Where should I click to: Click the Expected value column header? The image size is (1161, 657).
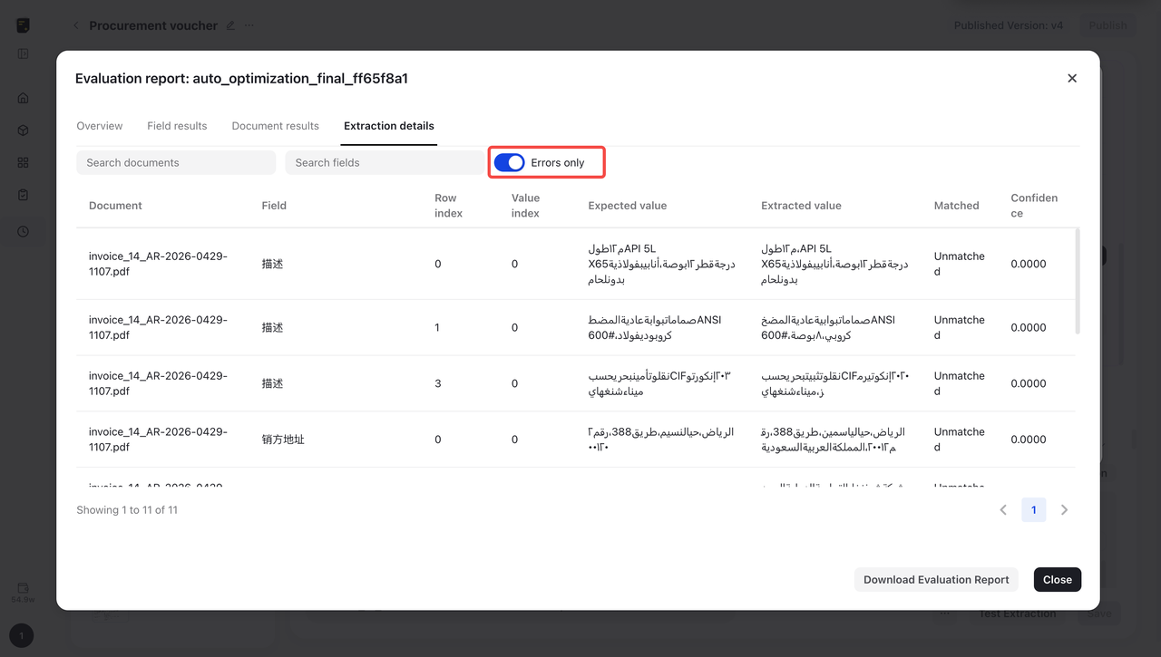click(x=628, y=206)
